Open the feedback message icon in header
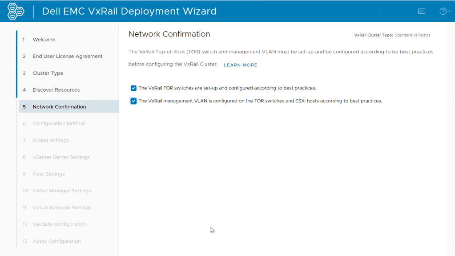Screen dimensions: 455x256 [422, 11]
